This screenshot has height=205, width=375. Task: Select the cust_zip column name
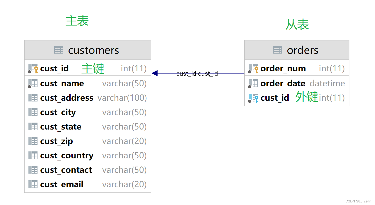pyautogui.click(x=56, y=141)
